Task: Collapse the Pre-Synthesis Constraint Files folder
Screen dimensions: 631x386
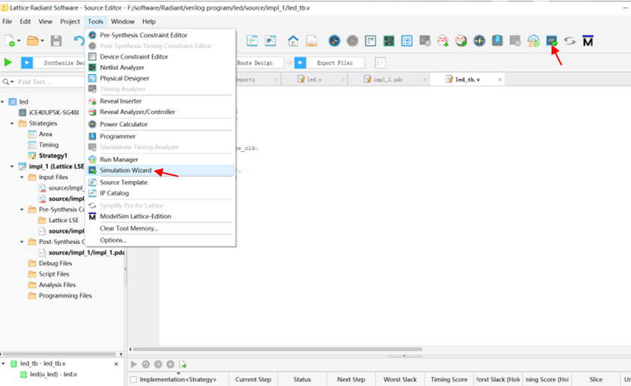Action: tap(22, 209)
